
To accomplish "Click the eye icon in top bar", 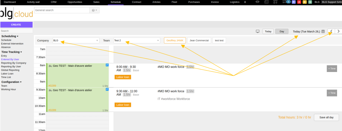I will click(257, 2).
